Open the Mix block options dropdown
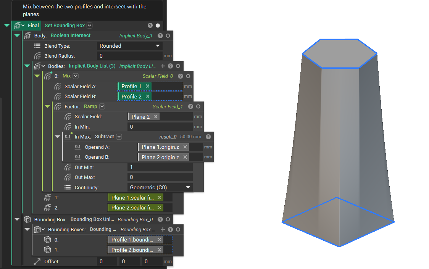This screenshot has height=269, width=429. [x=76, y=76]
